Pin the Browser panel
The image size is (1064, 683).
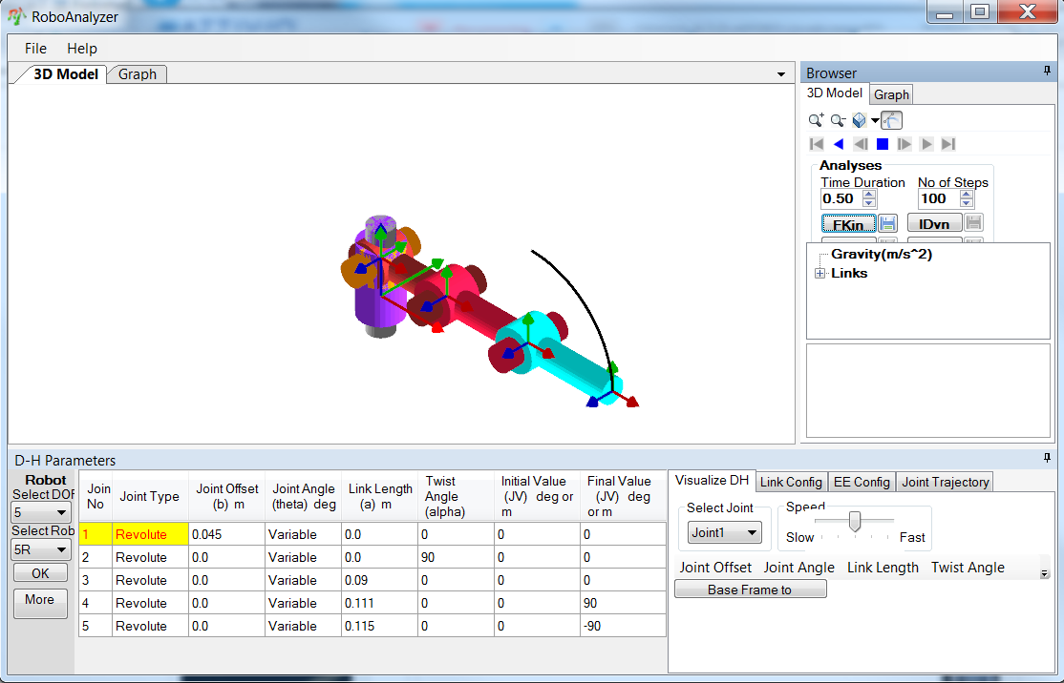click(x=1047, y=71)
